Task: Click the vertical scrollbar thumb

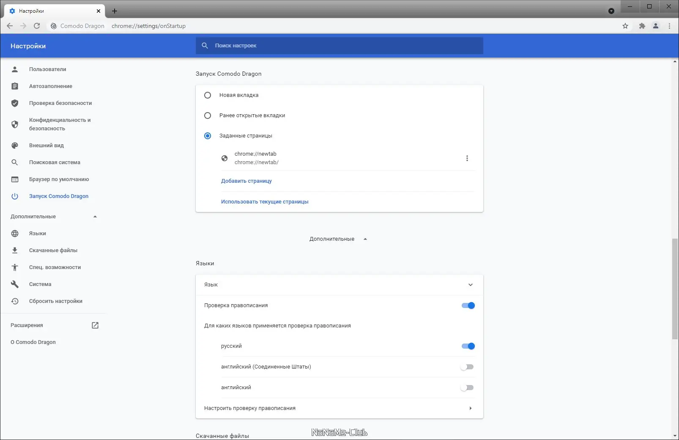Action: (675, 289)
